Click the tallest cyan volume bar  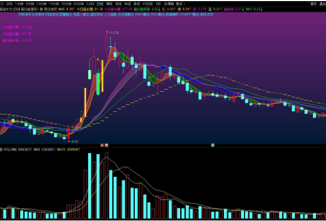90,186
